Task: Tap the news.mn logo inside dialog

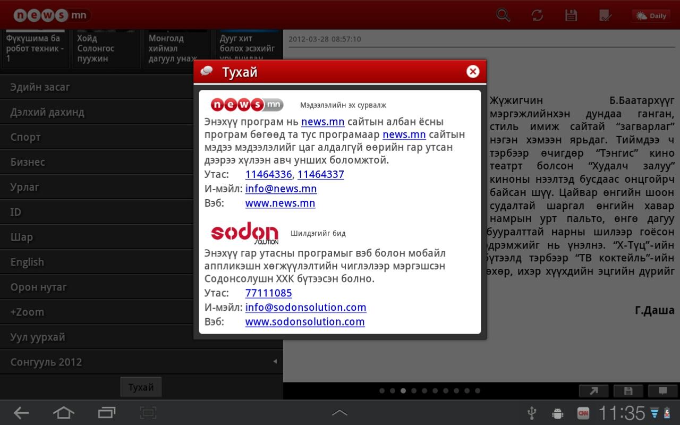Action: (247, 105)
